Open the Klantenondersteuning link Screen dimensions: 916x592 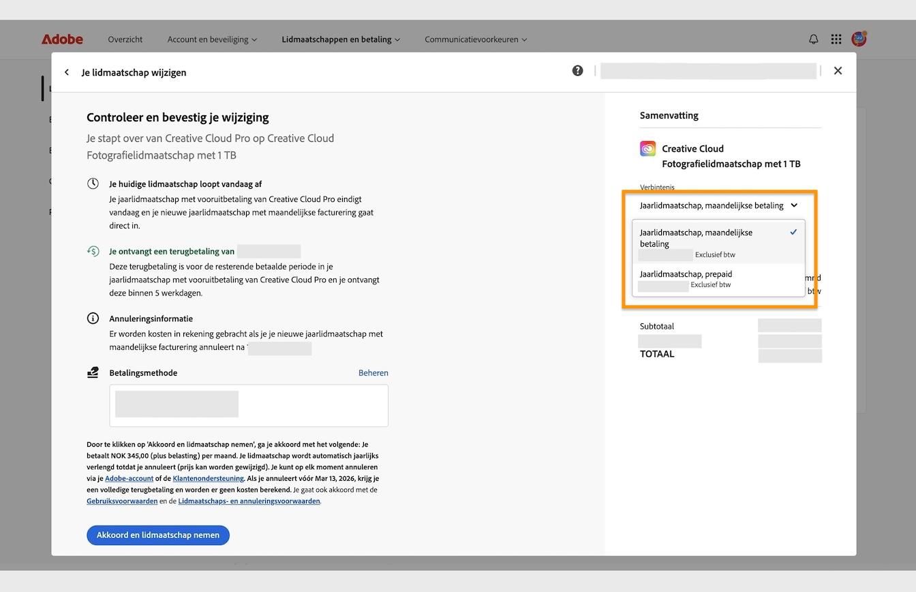coord(208,479)
